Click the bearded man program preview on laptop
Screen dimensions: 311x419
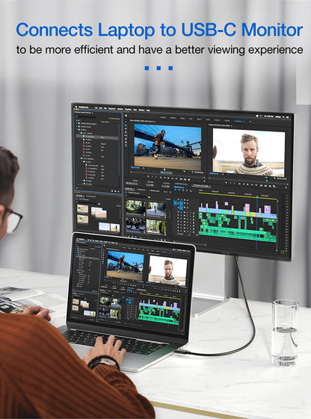point(167,270)
